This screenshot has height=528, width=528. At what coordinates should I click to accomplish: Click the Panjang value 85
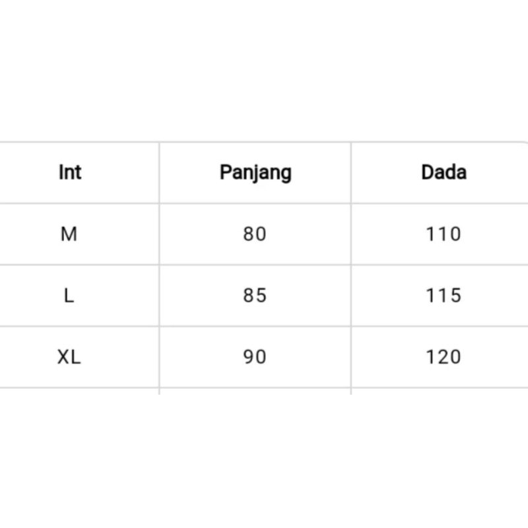255,295
